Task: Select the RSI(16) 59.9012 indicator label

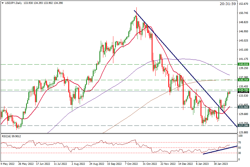Action: click(x=11, y=136)
